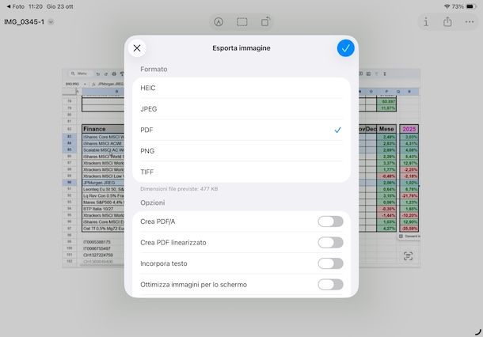The height and width of the screenshot is (337, 483).
Task: Open the info panel icon
Action: (x=426, y=22)
